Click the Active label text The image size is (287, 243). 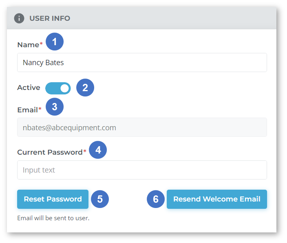[29, 88]
